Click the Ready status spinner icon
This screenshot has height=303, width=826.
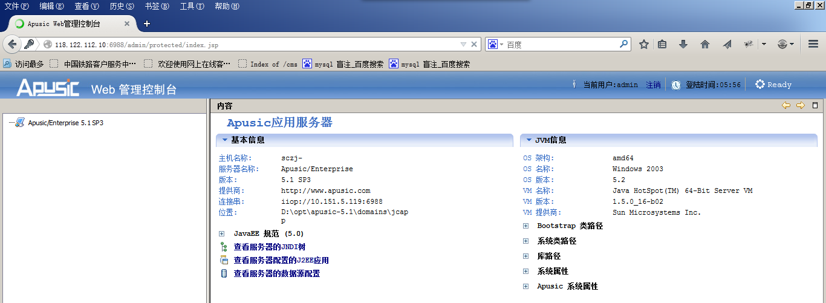point(759,85)
